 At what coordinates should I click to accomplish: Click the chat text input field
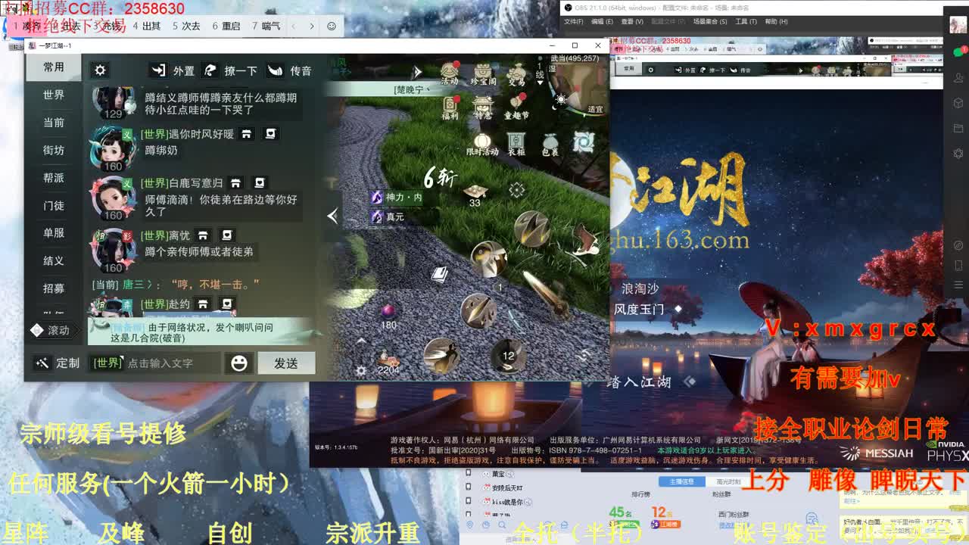click(x=173, y=363)
